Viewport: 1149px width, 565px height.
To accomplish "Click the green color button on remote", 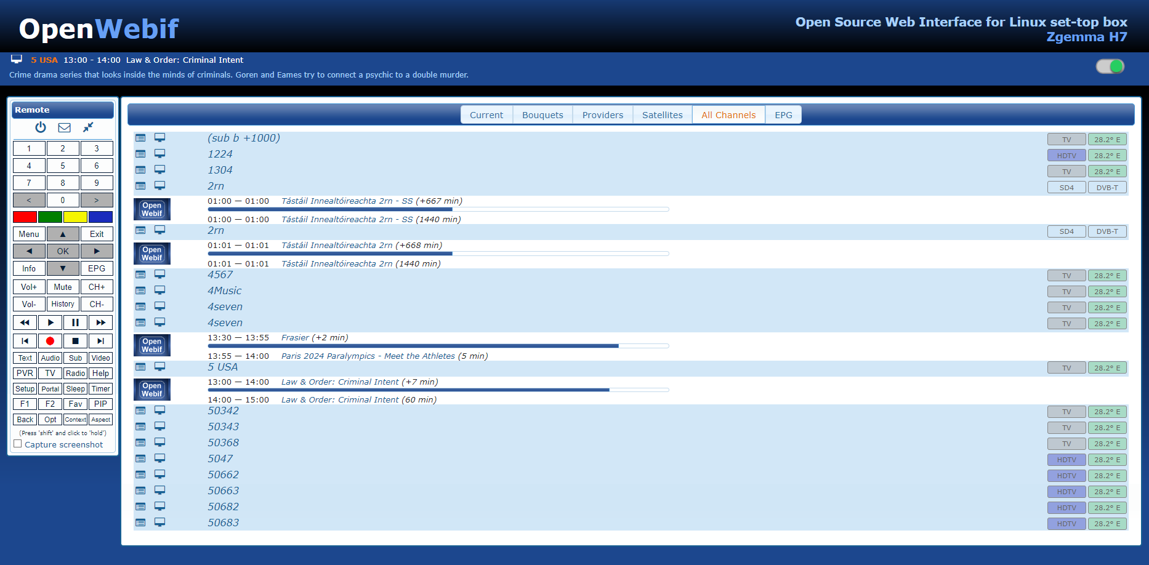I will 50,217.
